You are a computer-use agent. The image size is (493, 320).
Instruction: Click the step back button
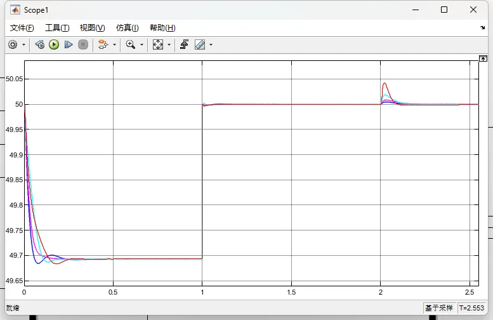(40, 44)
